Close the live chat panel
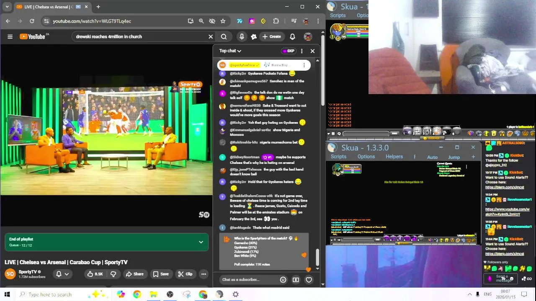Viewport: 536px width, 301px height. 312,51
